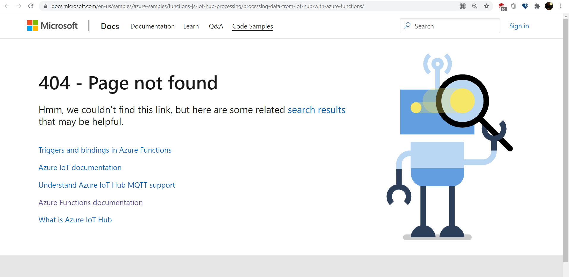Image resolution: width=569 pixels, height=277 pixels.
Task: Click the browser back arrow
Action: [x=7, y=6]
